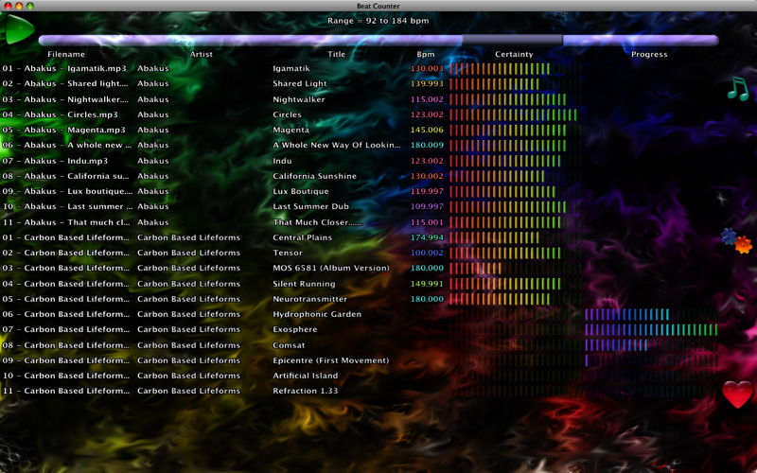Click the teal music note icon

738,88
